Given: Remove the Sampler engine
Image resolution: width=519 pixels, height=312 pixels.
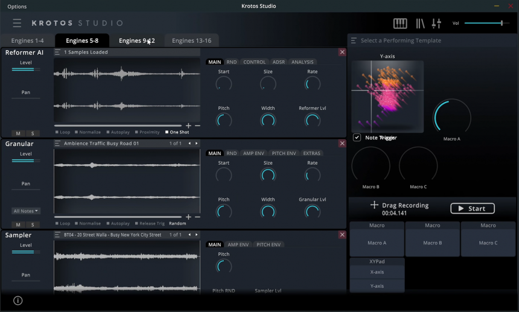Looking at the screenshot, I should tap(342, 235).
